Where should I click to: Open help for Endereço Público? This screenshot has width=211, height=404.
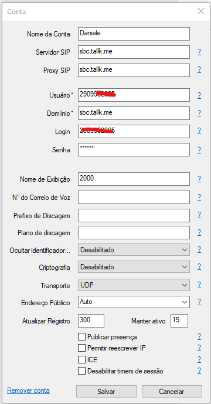(x=199, y=302)
